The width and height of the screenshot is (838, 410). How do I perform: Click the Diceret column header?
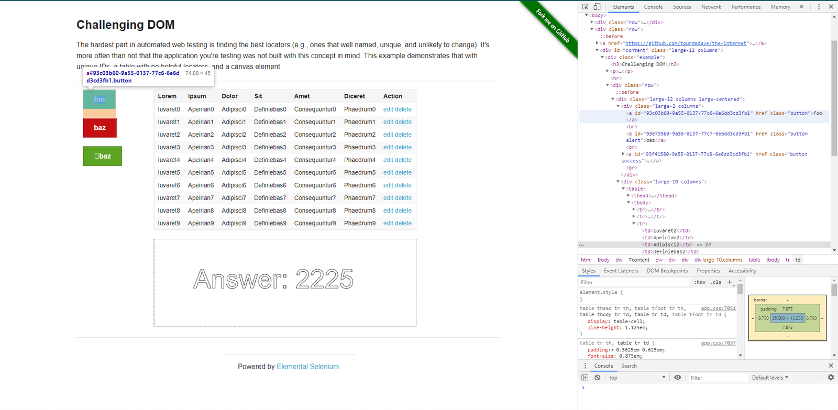point(355,96)
